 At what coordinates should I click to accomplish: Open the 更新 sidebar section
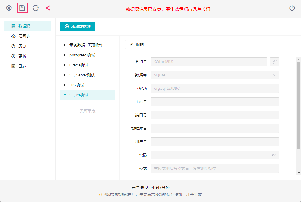[28, 56]
